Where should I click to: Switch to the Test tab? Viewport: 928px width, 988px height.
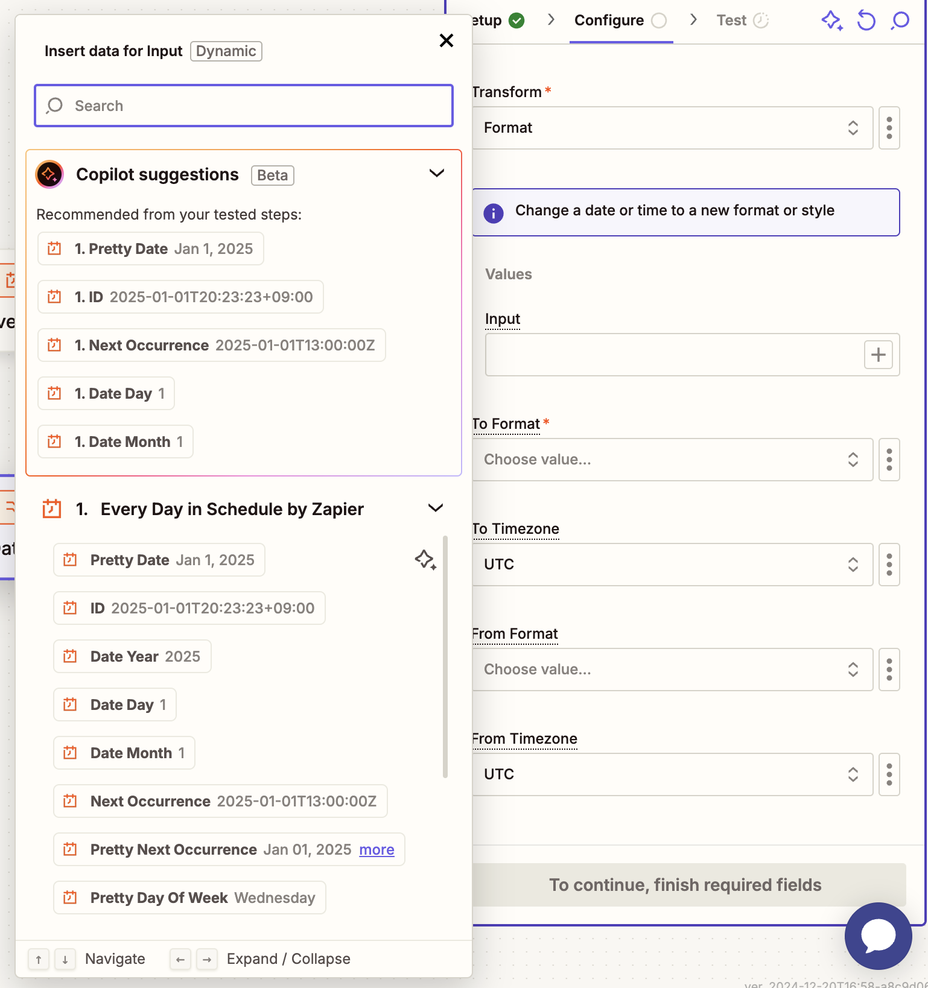click(x=742, y=21)
